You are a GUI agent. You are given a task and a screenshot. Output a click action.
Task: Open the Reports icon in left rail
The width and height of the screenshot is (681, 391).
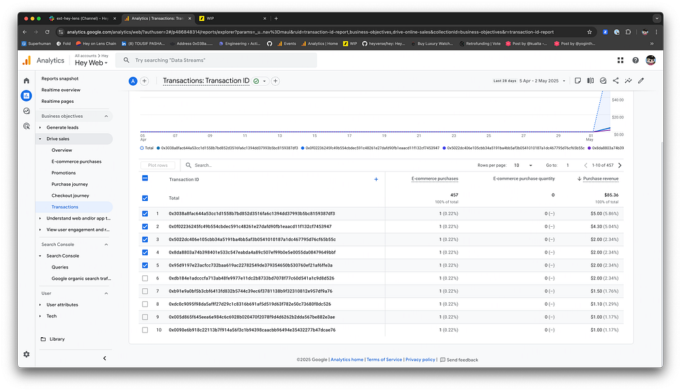click(27, 95)
